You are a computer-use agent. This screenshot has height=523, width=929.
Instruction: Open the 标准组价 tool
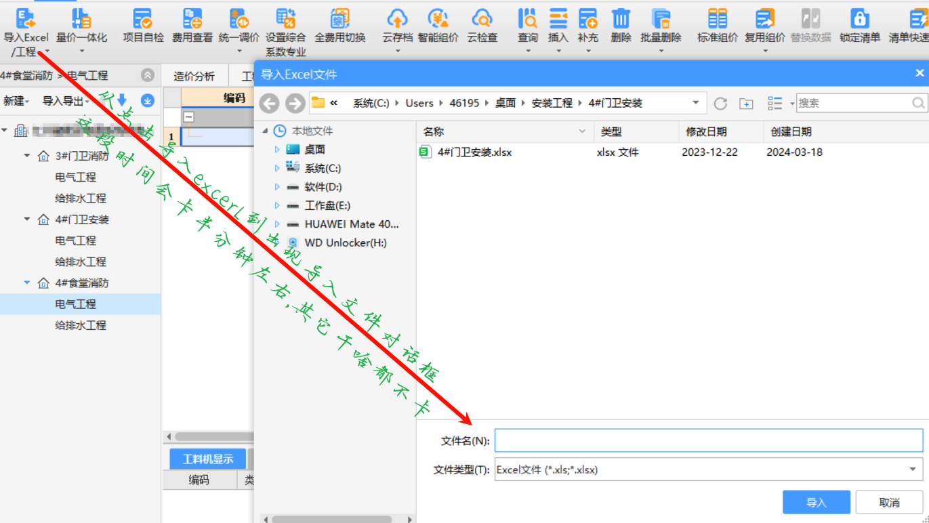(718, 26)
